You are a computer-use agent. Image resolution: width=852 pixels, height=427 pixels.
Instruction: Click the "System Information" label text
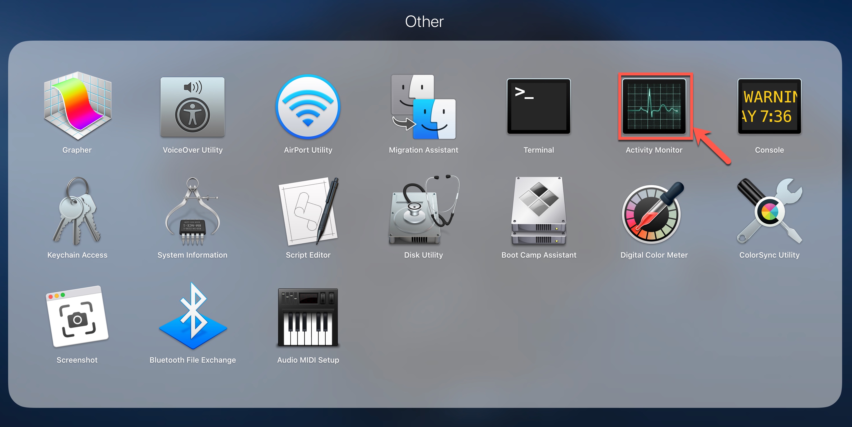pos(193,255)
